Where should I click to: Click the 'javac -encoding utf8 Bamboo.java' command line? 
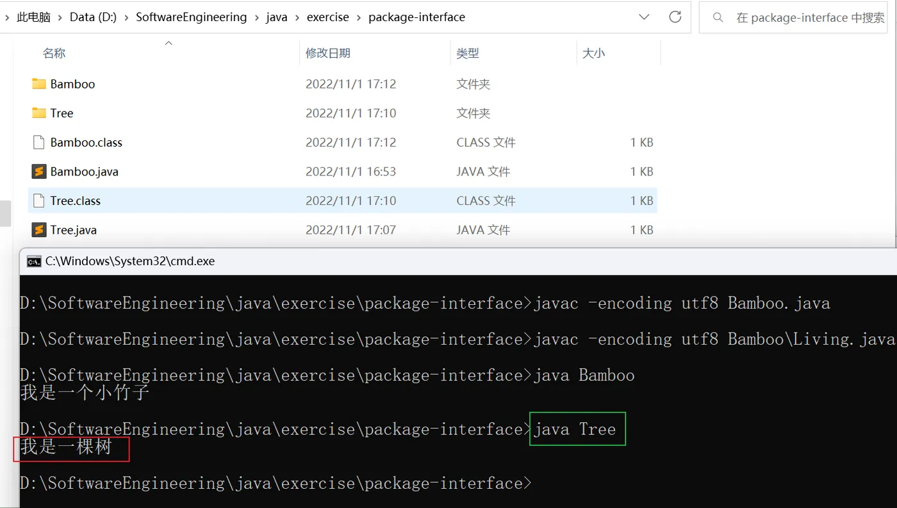coord(682,303)
